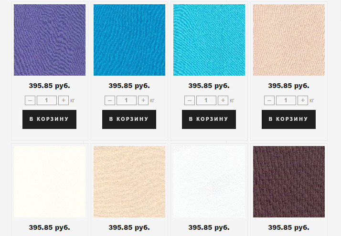The height and width of the screenshot is (236, 341).
Task: Increase quantity for the purple fabric
Action: click(x=64, y=100)
